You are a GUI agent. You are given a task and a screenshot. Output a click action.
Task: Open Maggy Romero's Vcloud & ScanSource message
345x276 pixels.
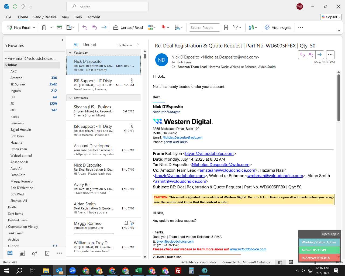pyautogui.click(x=103, y=227)
